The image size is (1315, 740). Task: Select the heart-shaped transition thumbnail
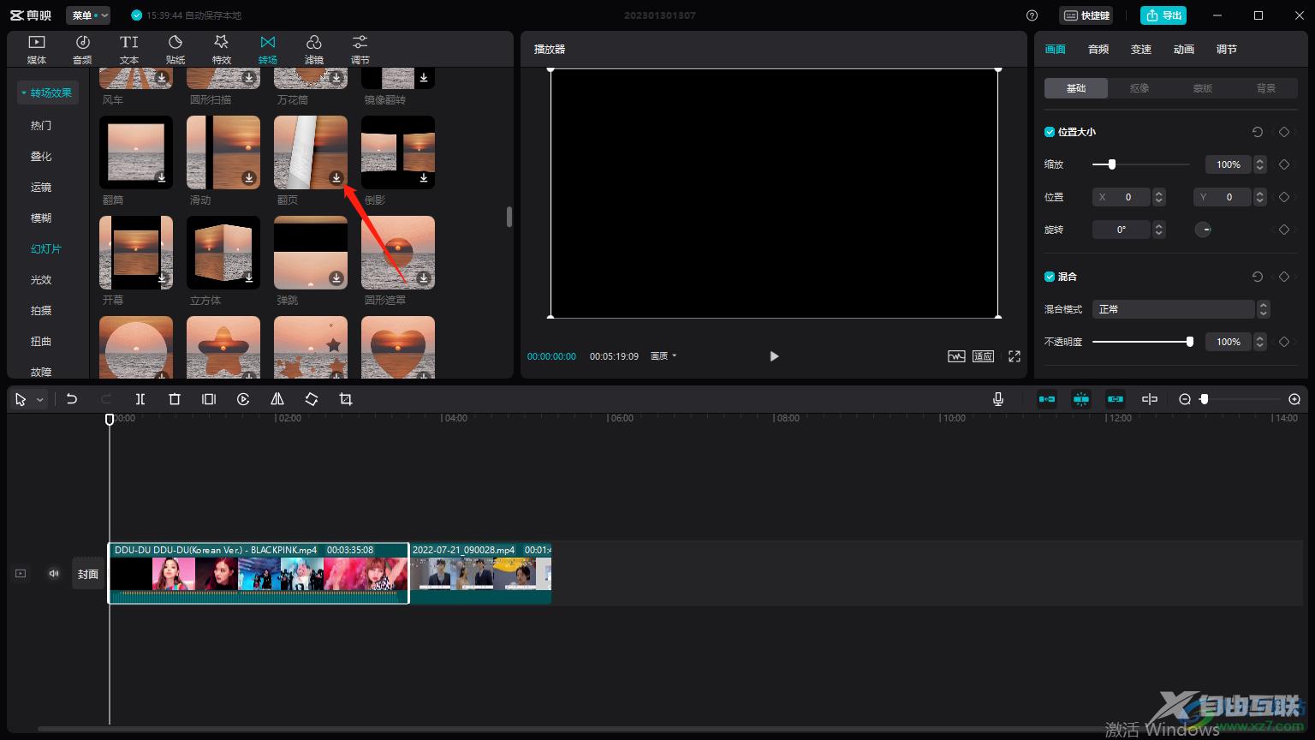click(x=398, y=348)
